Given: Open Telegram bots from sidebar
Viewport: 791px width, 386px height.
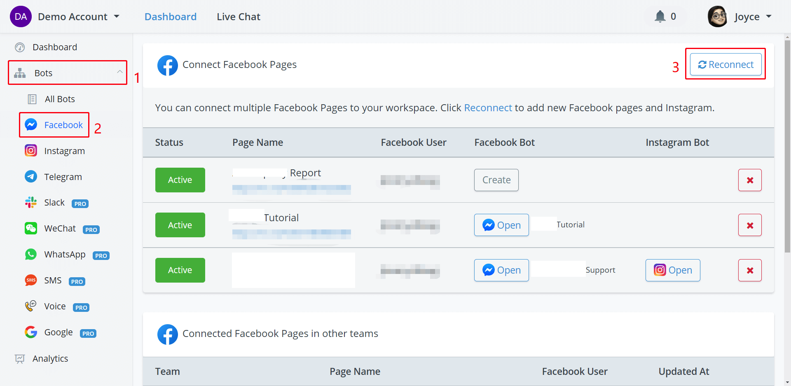Looking at the screenshot, I should [63, 177].
